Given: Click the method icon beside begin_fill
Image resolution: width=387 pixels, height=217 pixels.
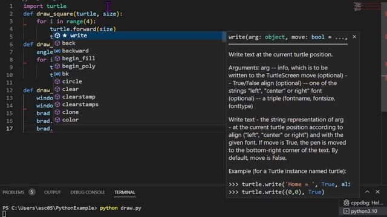Looking at the screenshot, I should coord(57,58).
